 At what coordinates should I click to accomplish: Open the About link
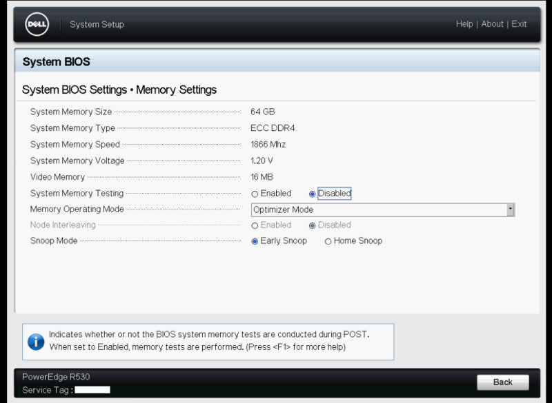492,24
